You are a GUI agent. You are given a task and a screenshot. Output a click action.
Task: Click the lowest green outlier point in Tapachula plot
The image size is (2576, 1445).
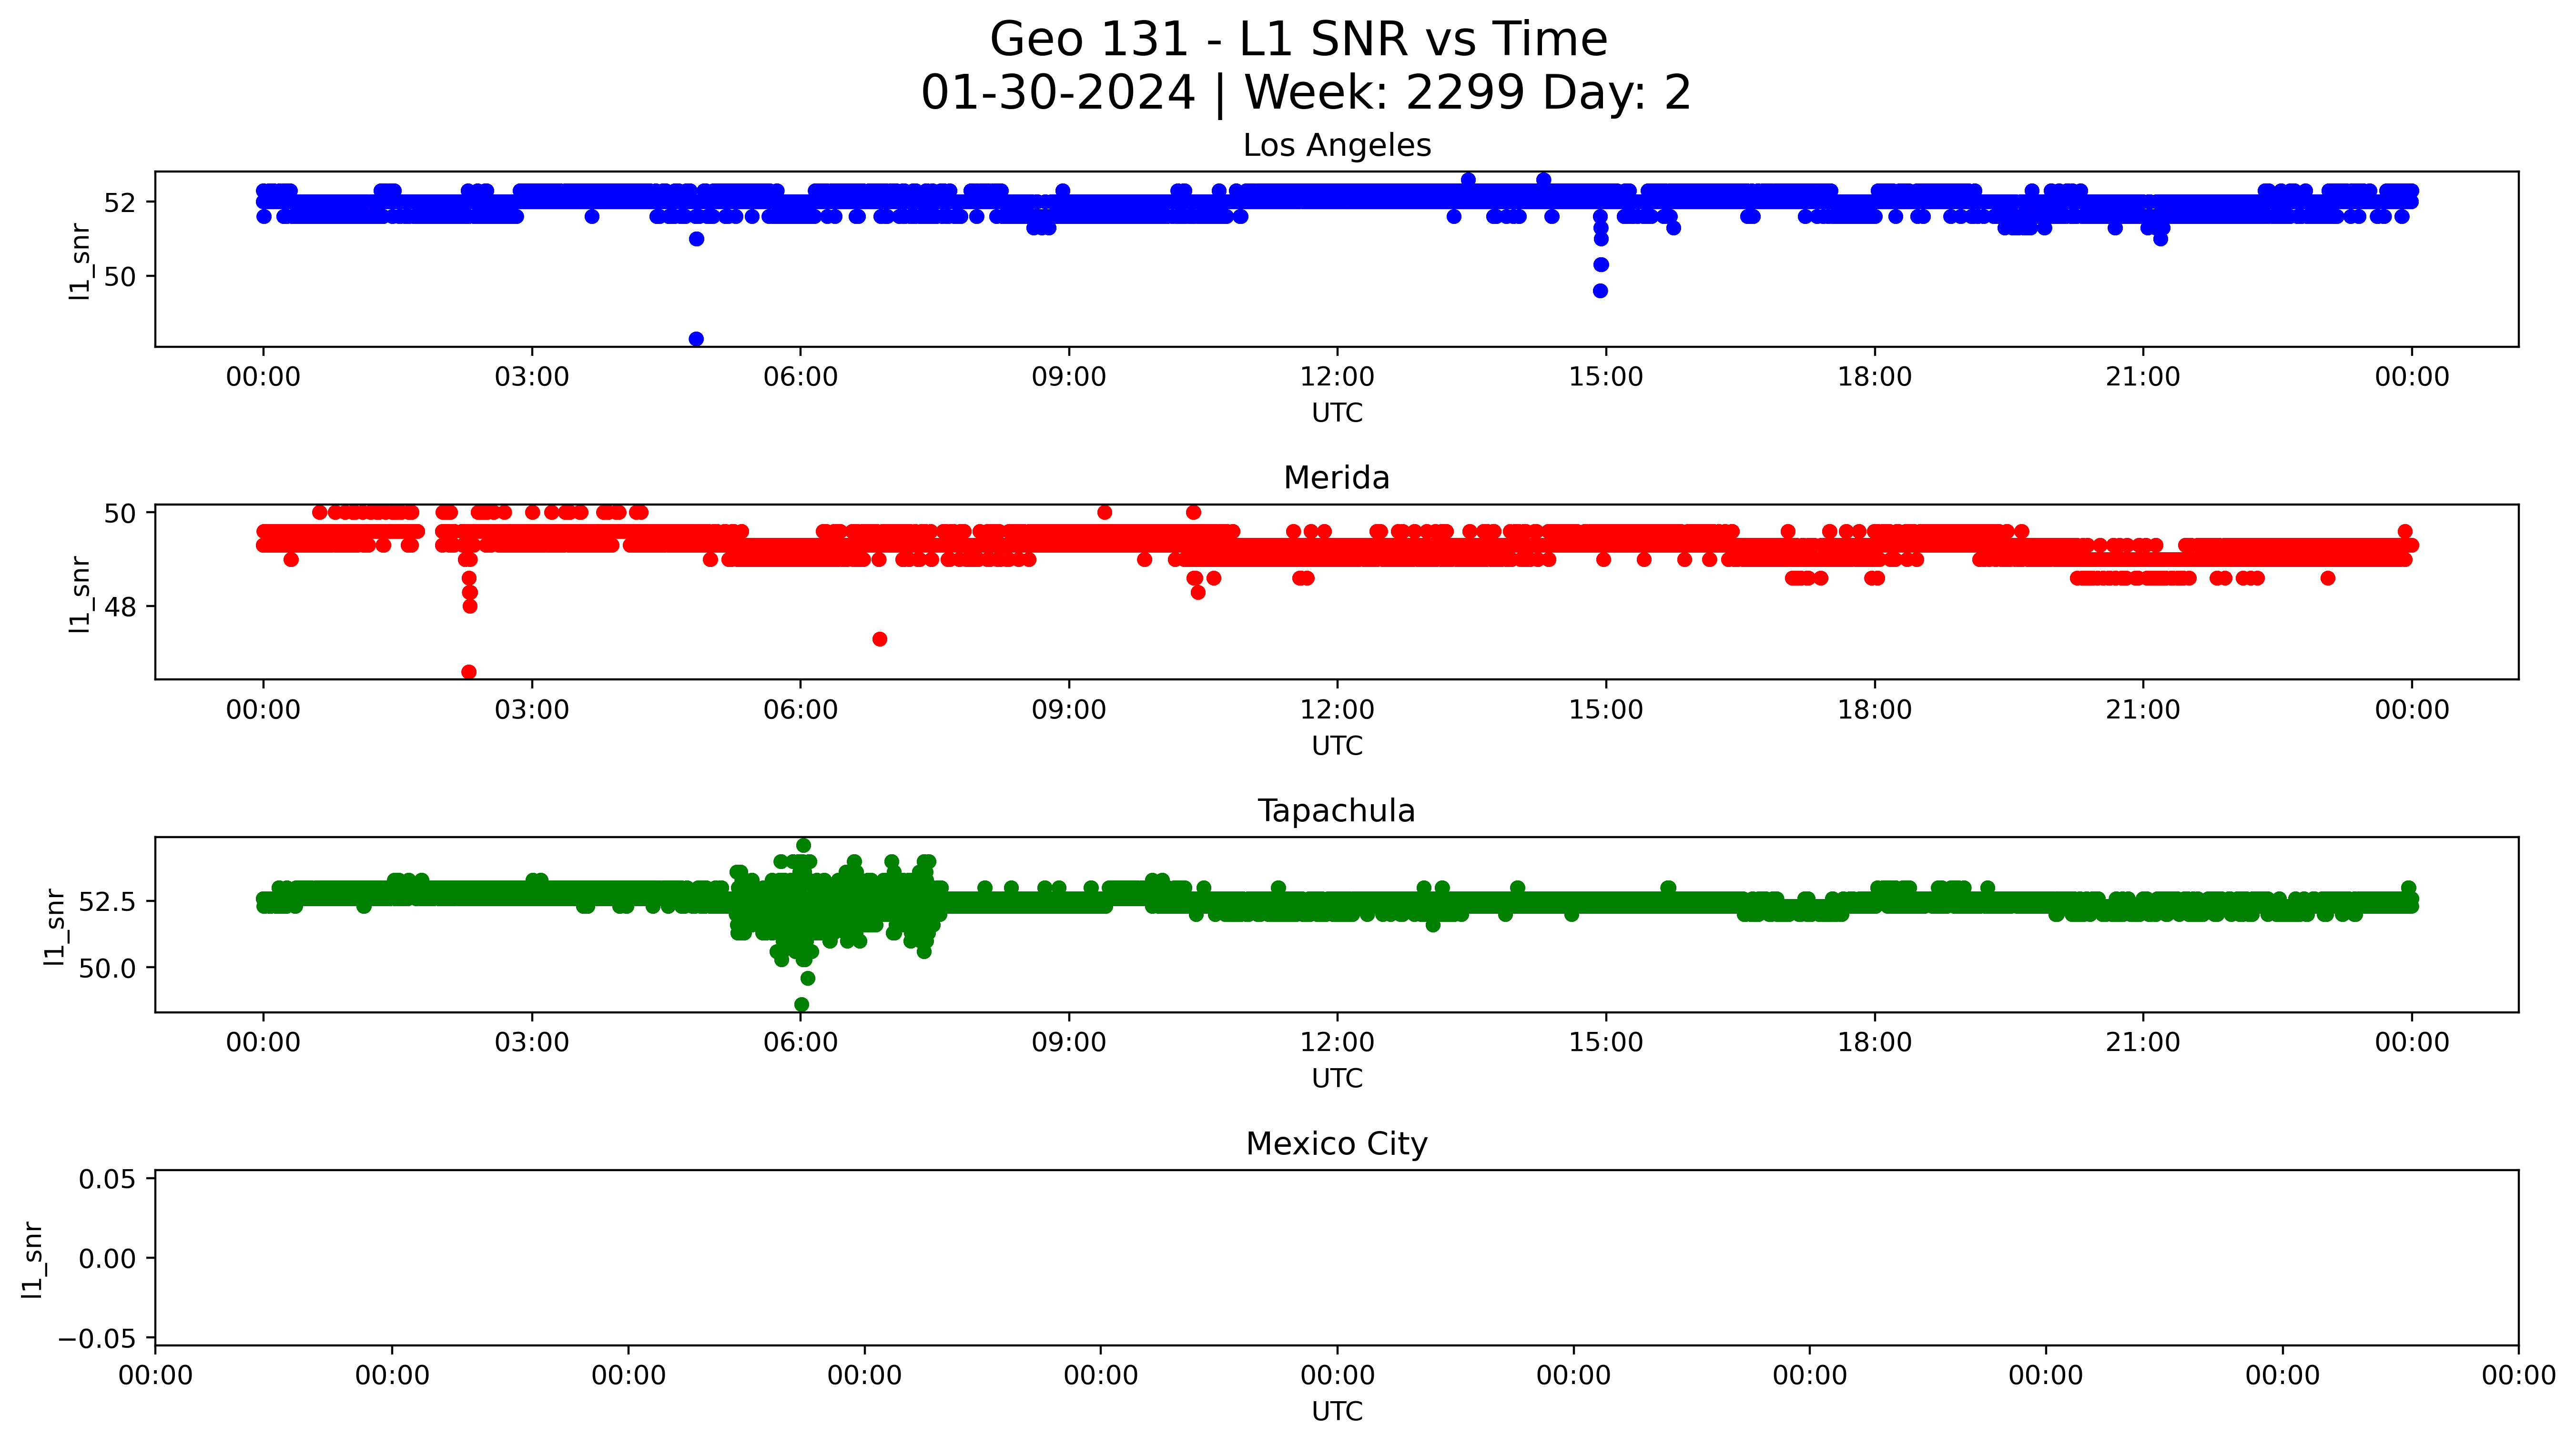801,1005
